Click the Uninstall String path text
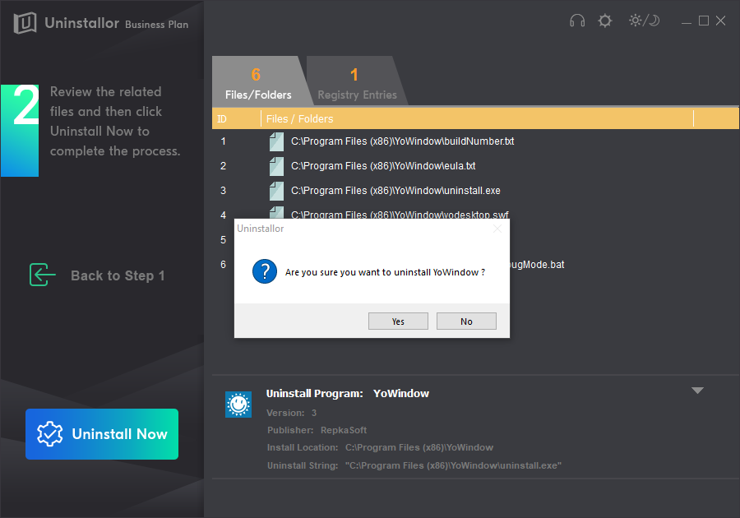The width and height of the screenshot is (740, 518). (453, 465)
